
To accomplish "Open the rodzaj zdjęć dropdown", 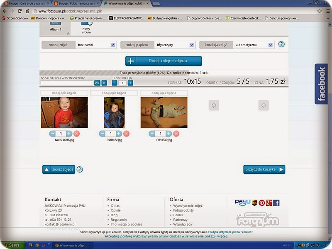I will click(x=96, y=45).
